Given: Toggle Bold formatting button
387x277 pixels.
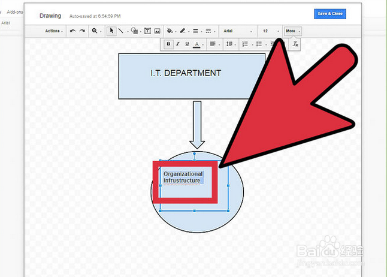Looking at the screenshot, I should pyautogui.click(x=168, y=44).
